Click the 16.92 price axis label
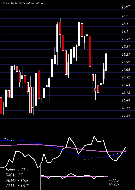The image size is (135, 190). click(x=126, y=62)
